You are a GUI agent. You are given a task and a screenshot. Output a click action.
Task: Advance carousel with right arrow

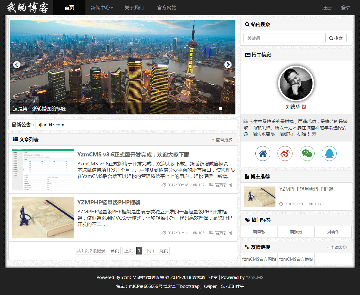[x=228, y=65]
